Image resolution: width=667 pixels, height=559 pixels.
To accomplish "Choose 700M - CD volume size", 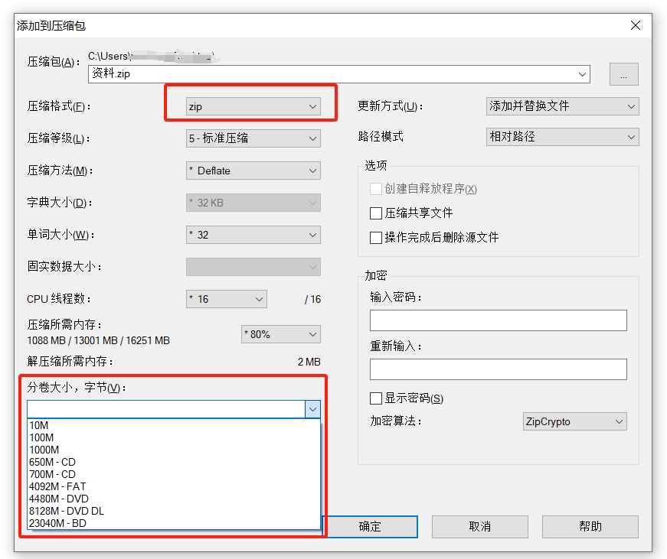I will click(174, 474).
